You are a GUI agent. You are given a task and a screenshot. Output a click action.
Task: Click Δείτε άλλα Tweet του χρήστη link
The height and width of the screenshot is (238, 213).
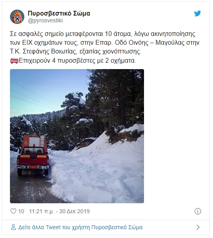(80, 227)
